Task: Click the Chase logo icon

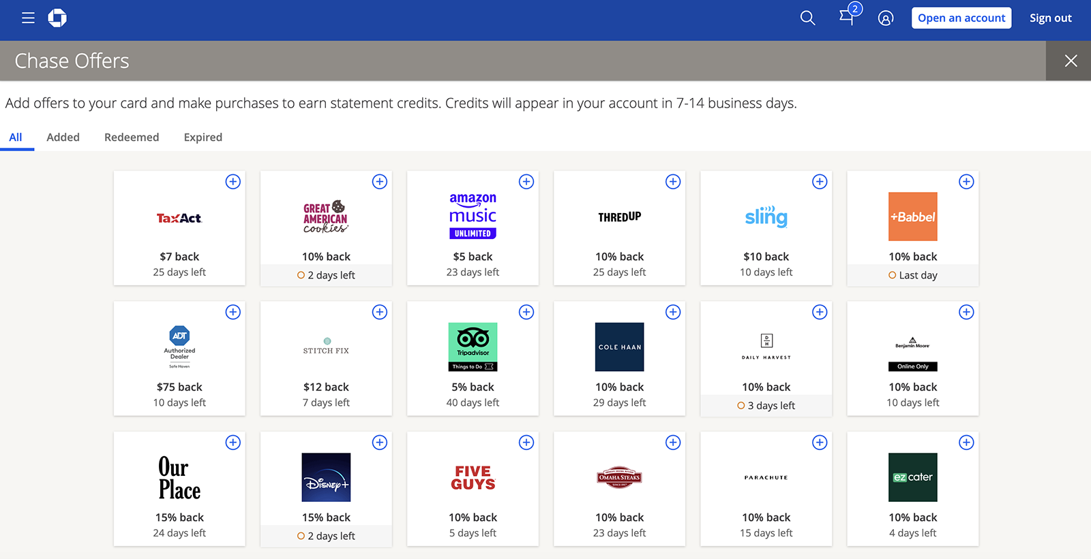Action: point(57,18)
